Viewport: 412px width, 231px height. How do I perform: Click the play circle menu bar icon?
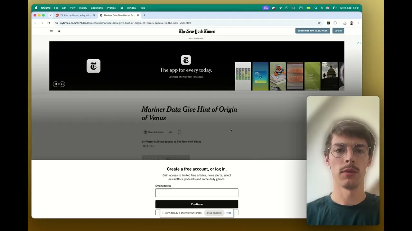point(287,8)
